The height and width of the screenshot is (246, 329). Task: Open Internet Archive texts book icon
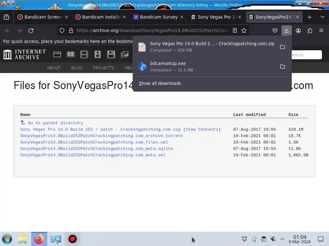pyautogui.click(x=70, y=54)
